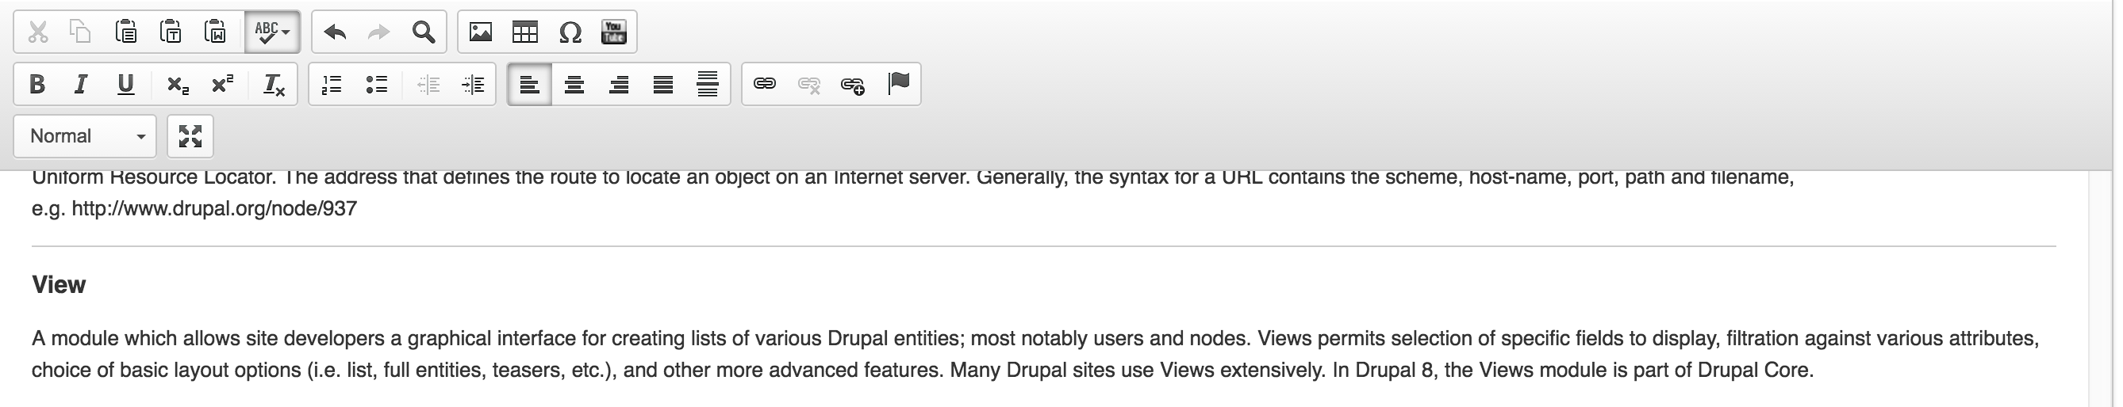Open the Normal paragraph format dropdown
The width and height of the screenshot is (2123, 407).
click(85, 135)
